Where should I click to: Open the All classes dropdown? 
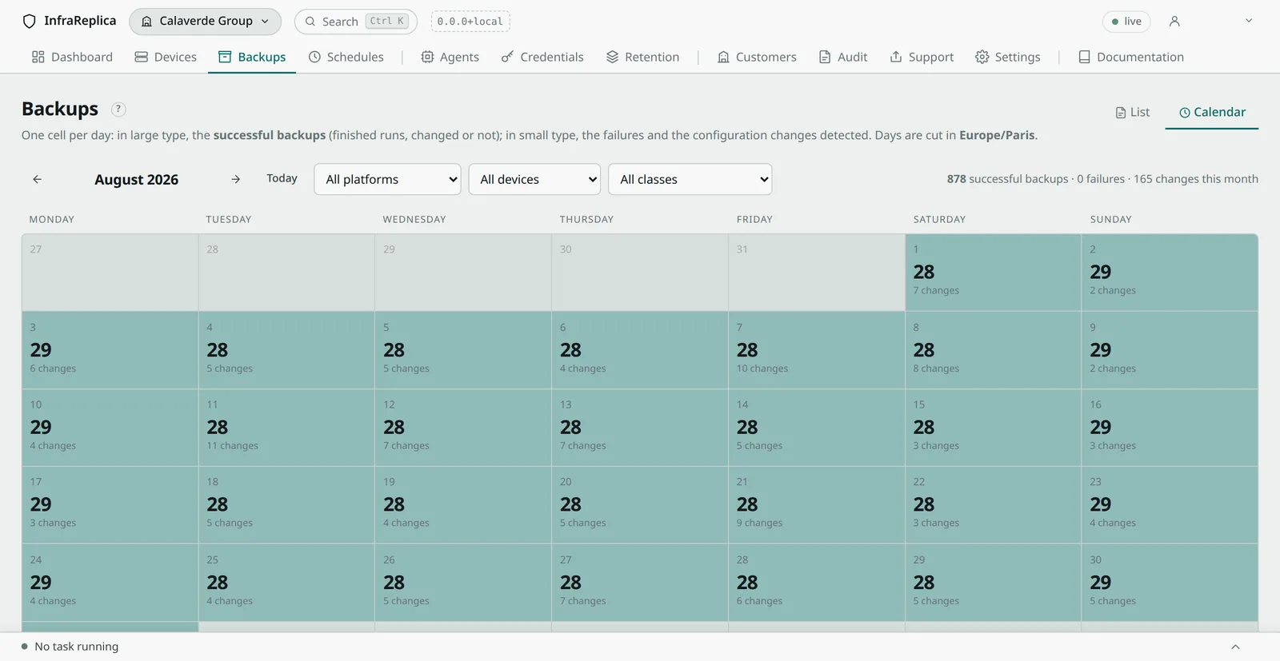(690, 179)
